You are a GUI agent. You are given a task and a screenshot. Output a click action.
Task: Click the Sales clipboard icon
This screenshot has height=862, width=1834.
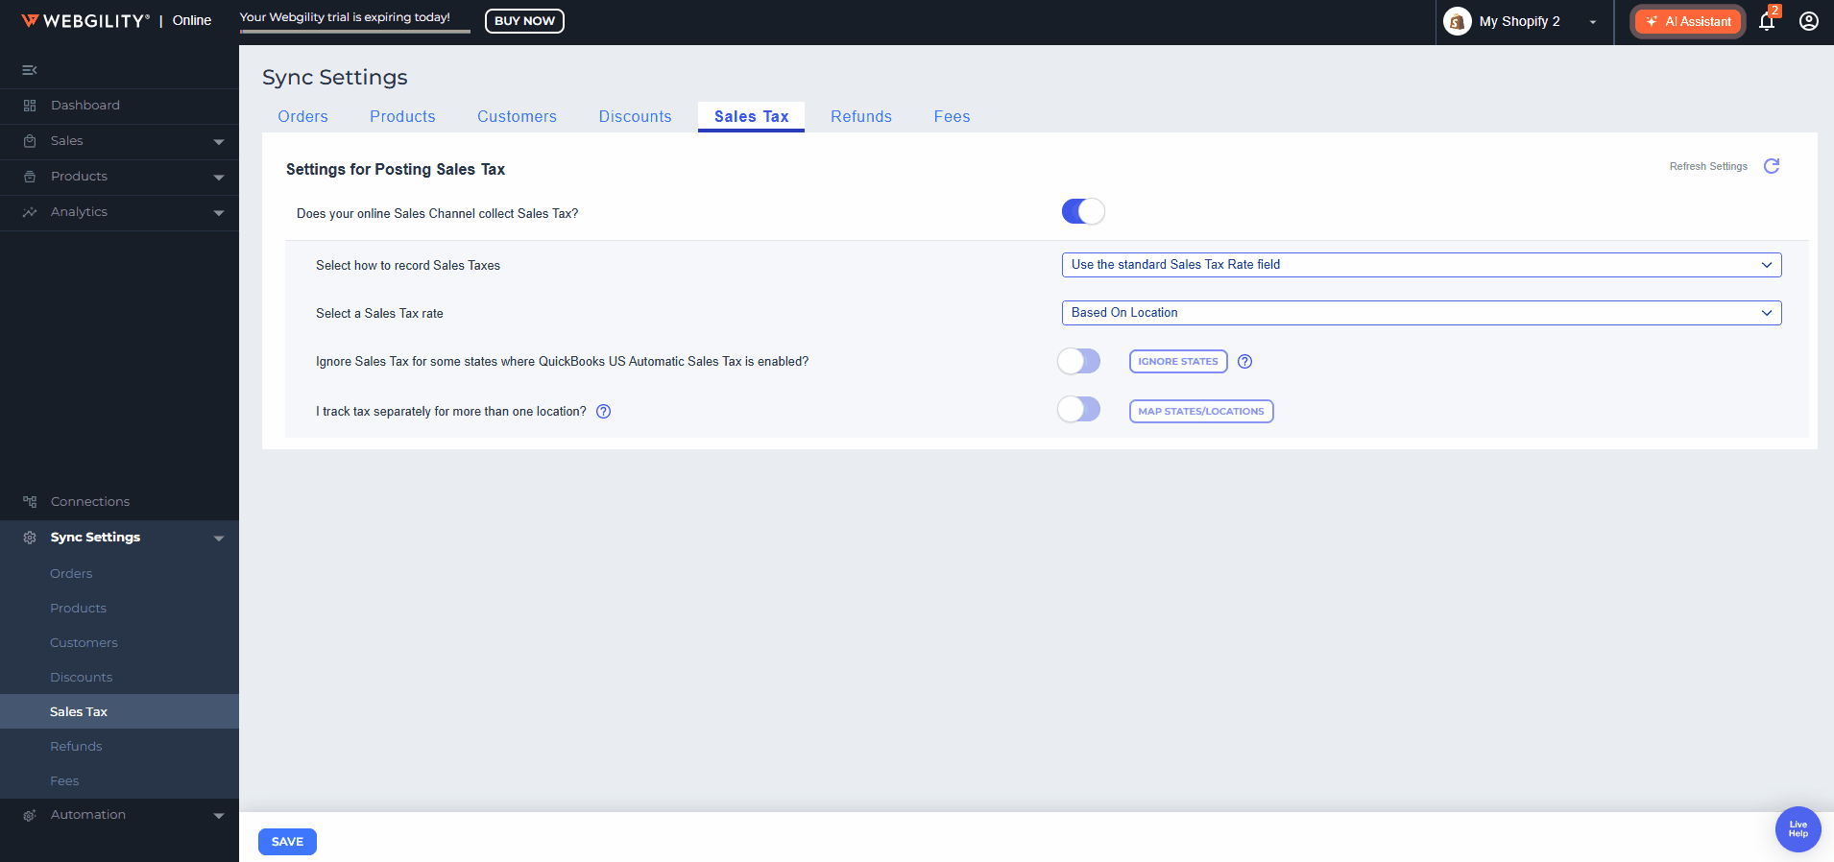pyautogui.click(x=30, y=141)
